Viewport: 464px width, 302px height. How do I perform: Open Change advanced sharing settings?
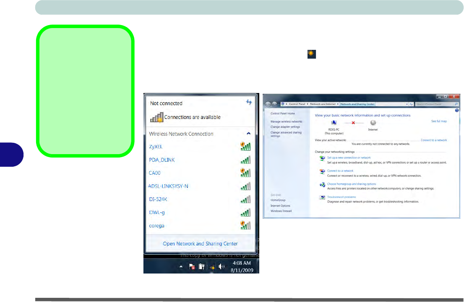click(x=286, y=134)
